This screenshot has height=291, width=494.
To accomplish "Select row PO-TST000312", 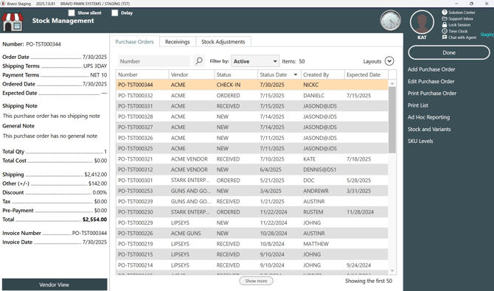I will click(252, 169).
